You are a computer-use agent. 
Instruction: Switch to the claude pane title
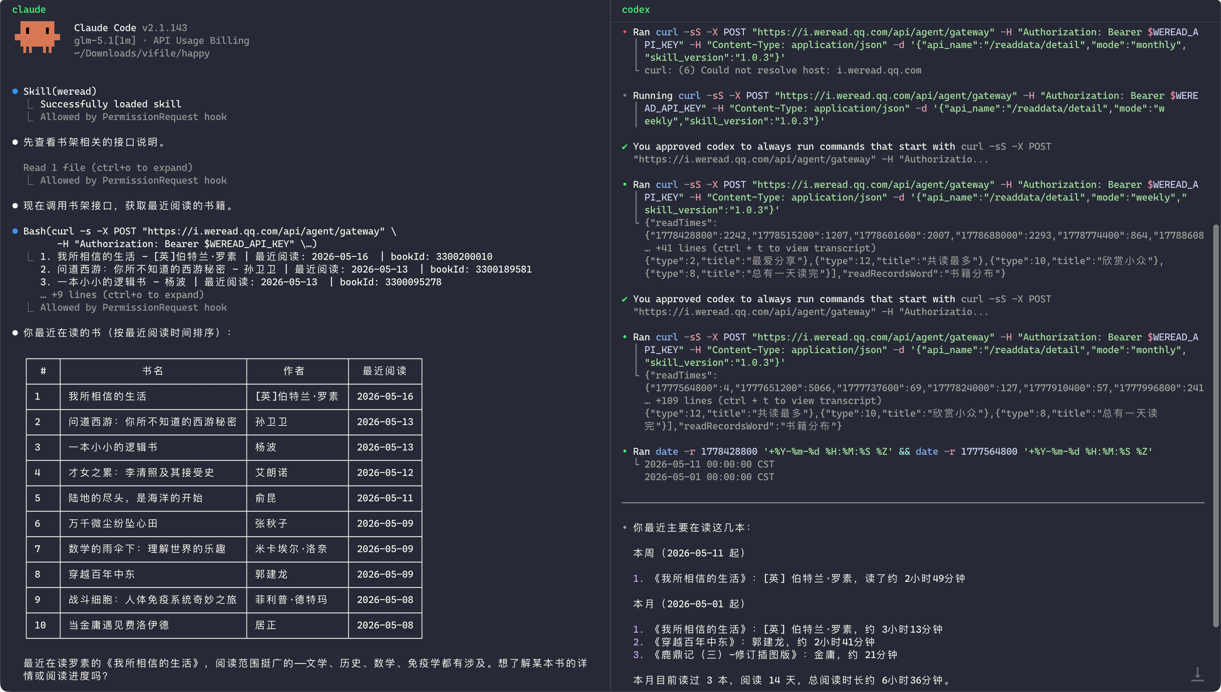click(x=29, y=10)
